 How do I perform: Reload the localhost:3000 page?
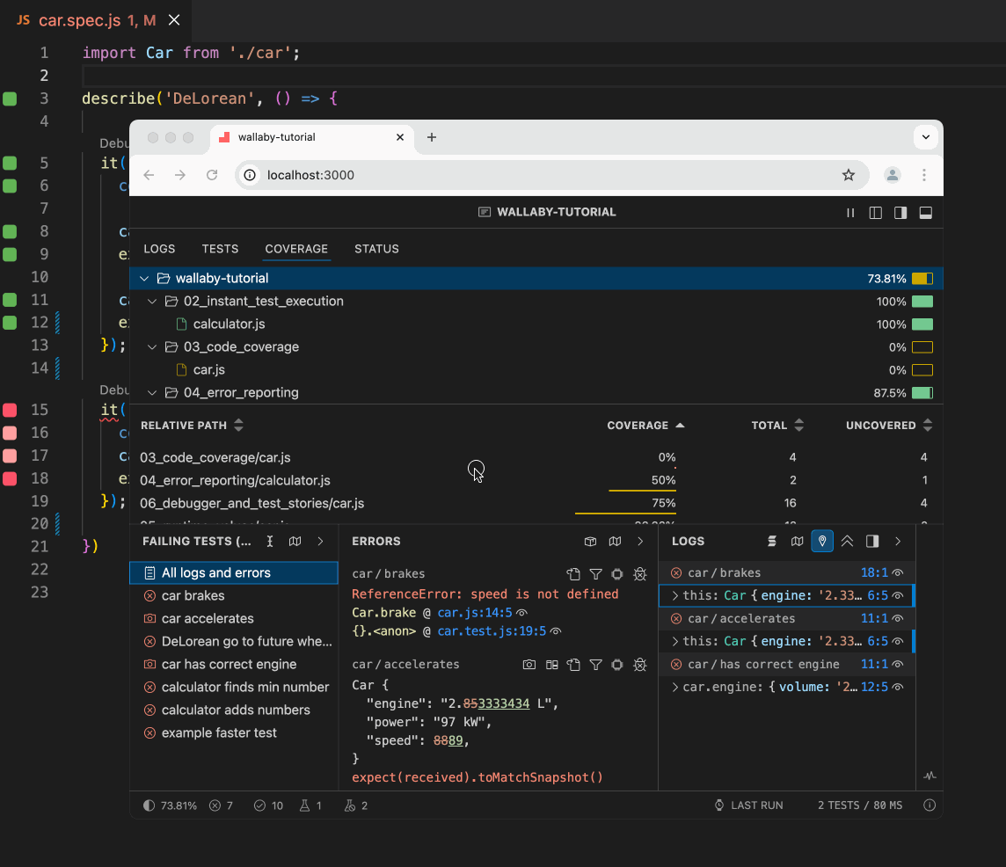(x=212, y=175)
